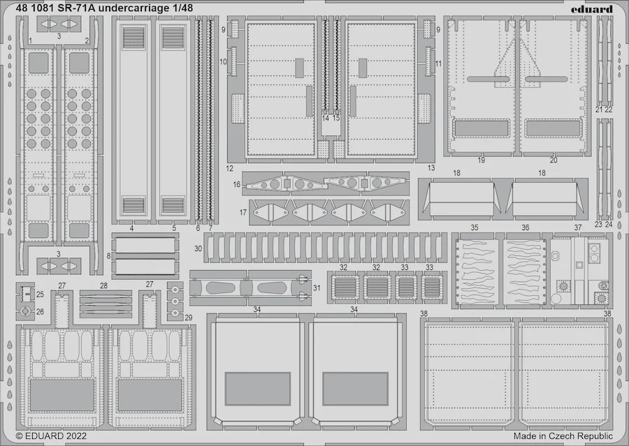
Task: Select the bottom small part 3
Action: coord(59,266)
